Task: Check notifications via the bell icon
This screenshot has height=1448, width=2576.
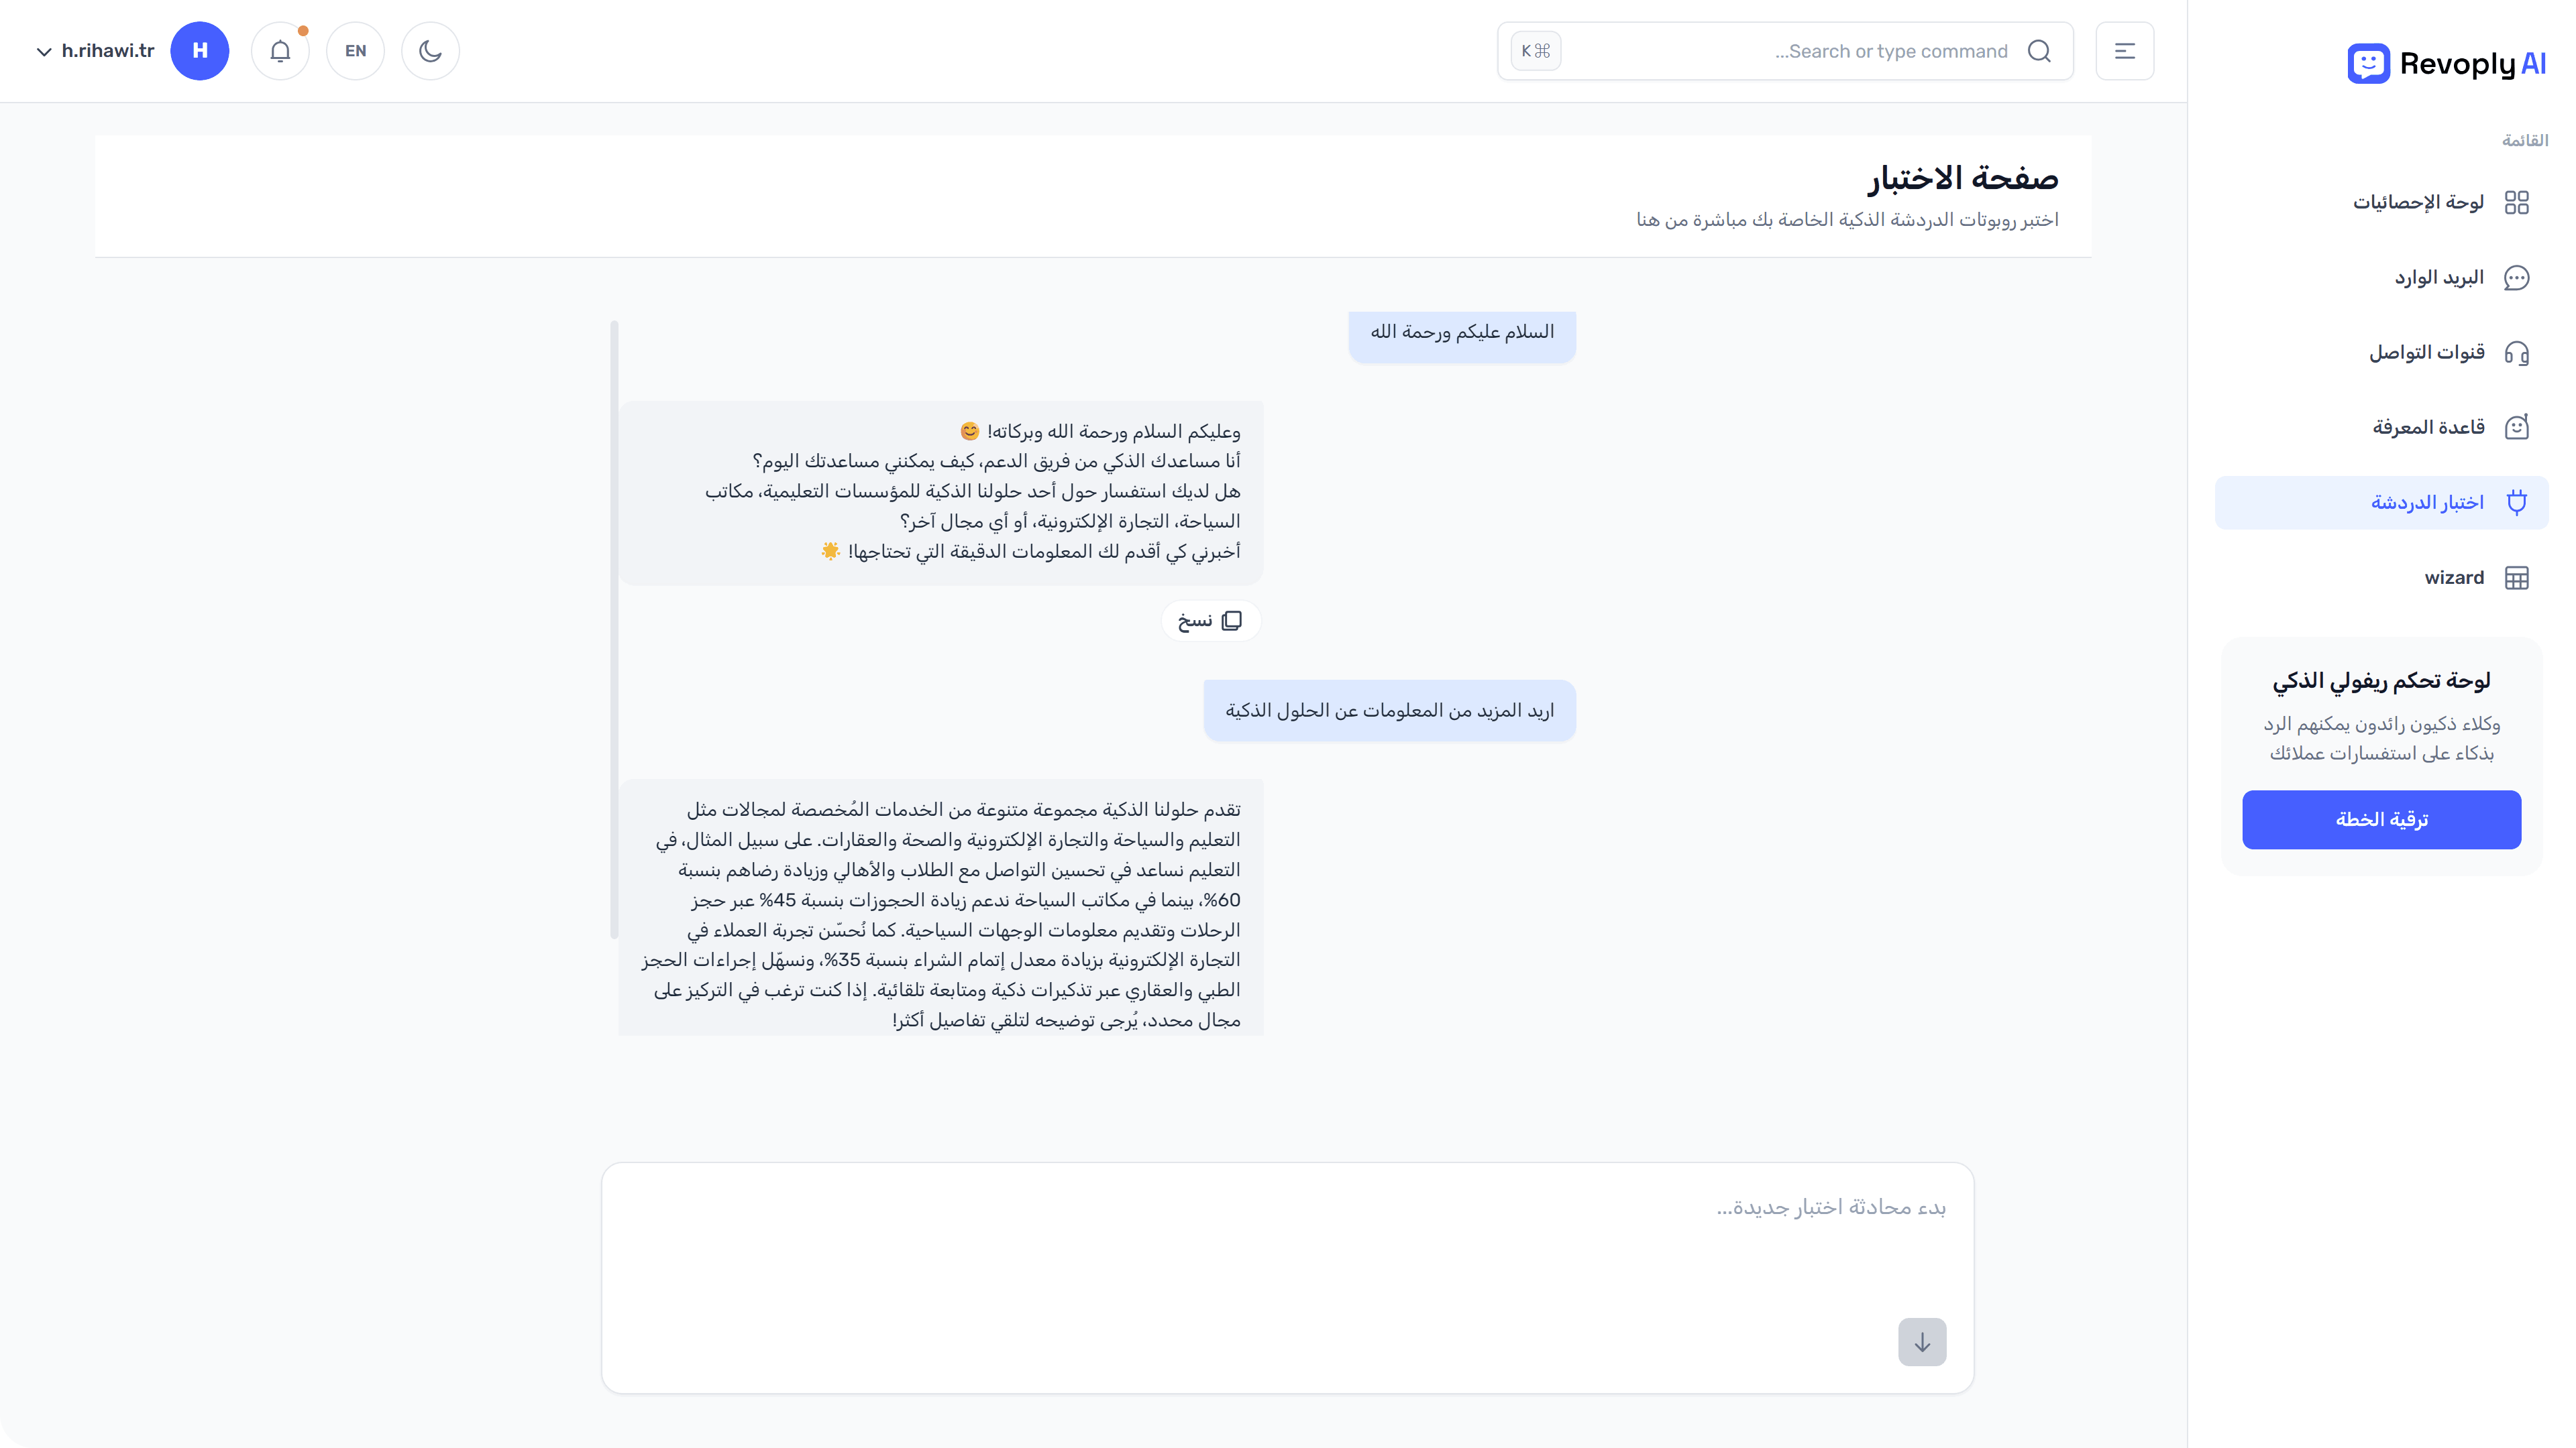Action: (x=280, y=50)
